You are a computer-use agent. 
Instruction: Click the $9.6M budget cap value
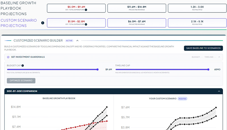[x=109, y=69]
